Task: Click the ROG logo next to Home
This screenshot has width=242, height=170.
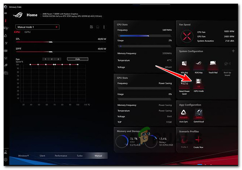Action: (x=18, y=15)
